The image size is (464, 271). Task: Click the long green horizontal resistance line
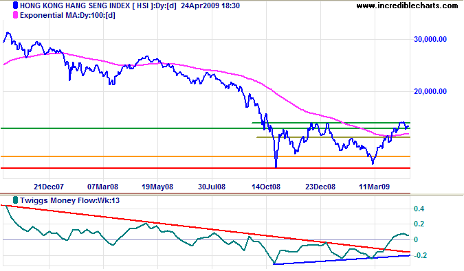pyautogui.click(x=206, y=128)
